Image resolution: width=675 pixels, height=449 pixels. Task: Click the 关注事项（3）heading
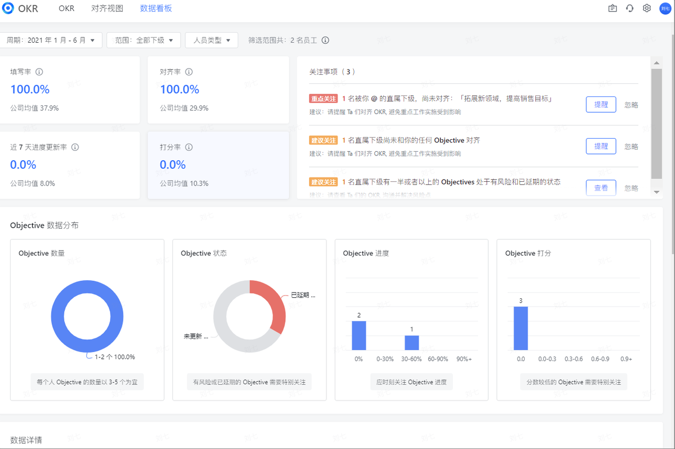tap(333, 72)
